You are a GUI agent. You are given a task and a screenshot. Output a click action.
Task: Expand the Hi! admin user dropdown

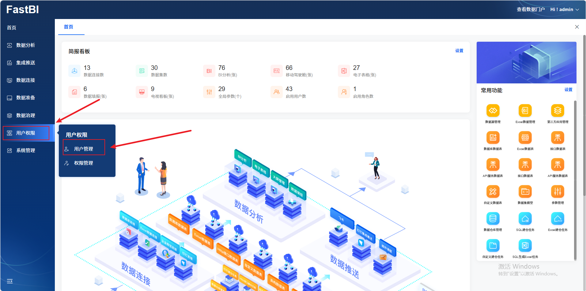[565, 10]
